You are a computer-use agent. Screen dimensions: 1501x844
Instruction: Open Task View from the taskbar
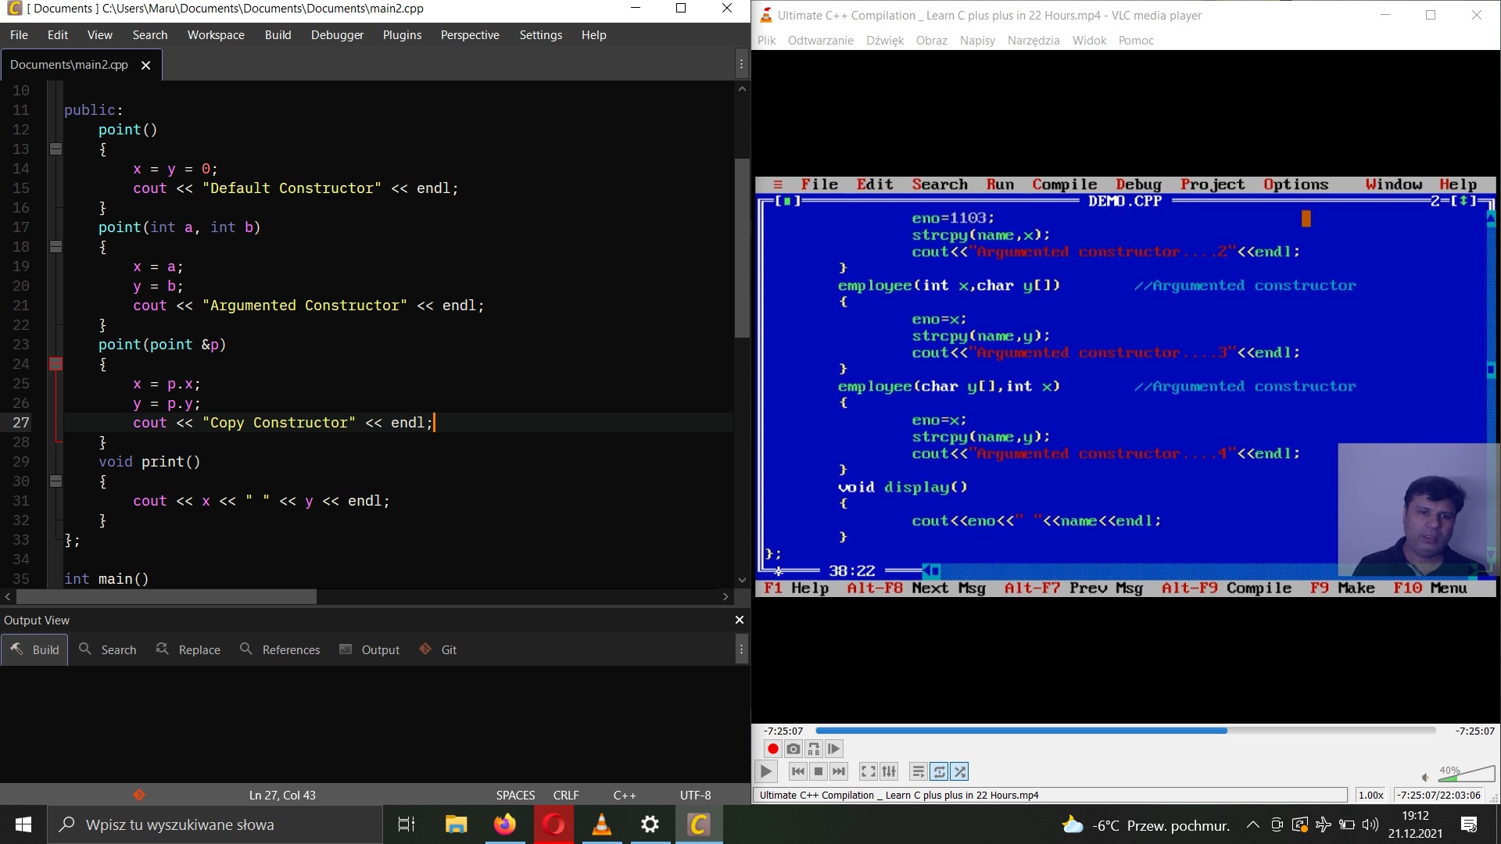point(407,824)
